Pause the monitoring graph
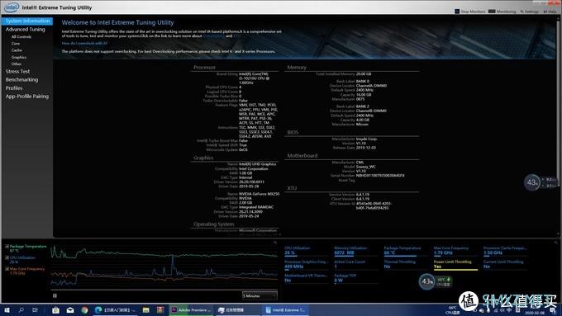562x316 pixels. click(55, 295)
